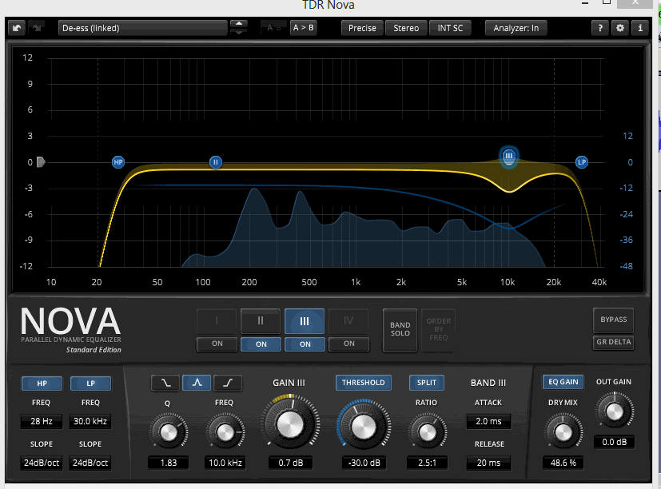Click the dimmed redo arrow icon

coord(37,28)
